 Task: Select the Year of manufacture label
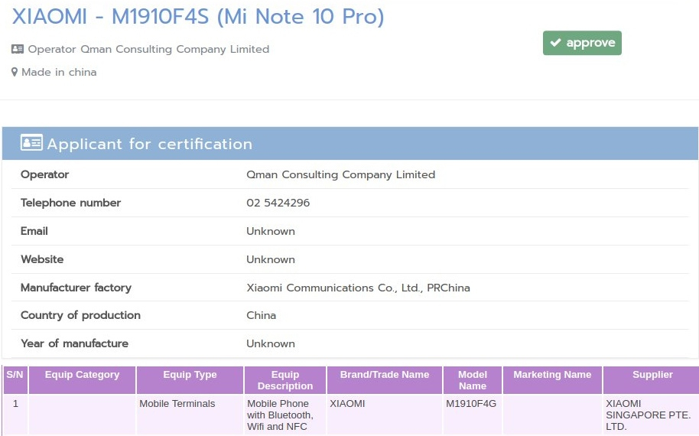[74, 343]
